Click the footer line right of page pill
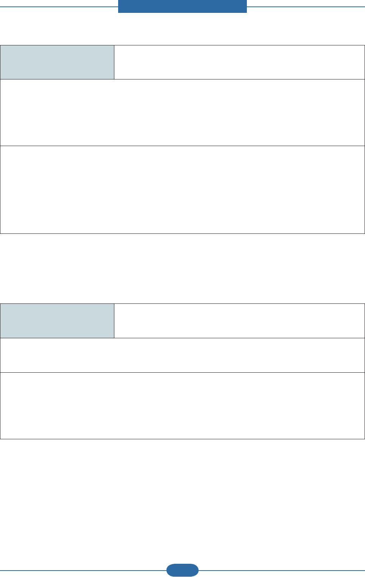Viewport: 365px width, 577px height. (282, 570)
